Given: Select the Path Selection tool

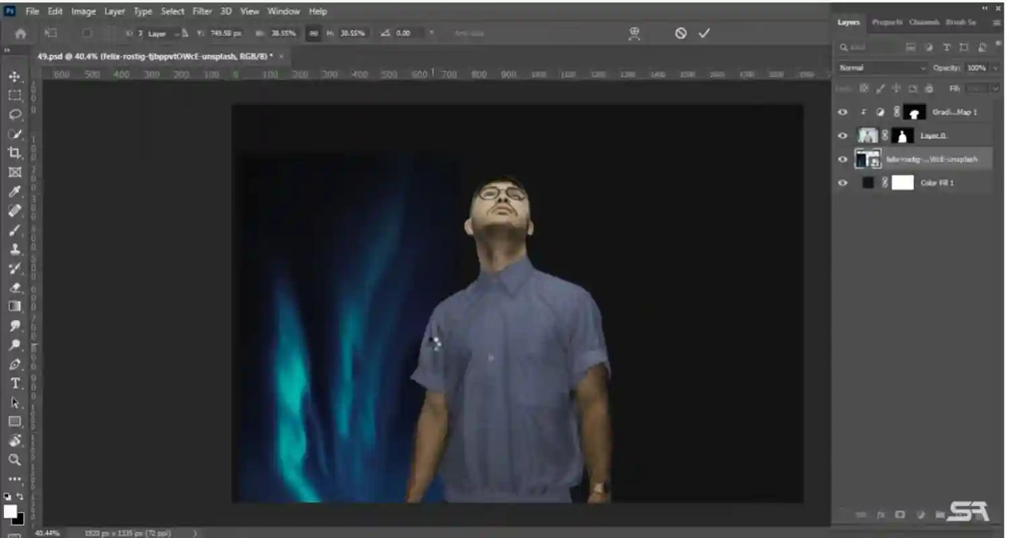Looking at the screenshot, I should point(14,403).
